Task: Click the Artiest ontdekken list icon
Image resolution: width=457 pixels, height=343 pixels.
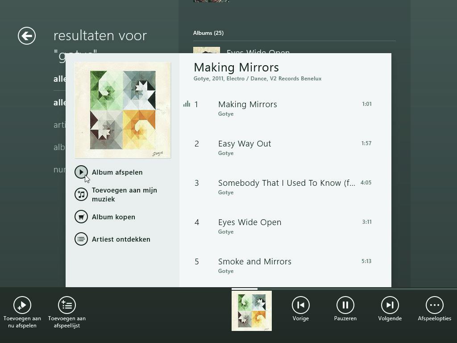Action: (x=81, y=239)
